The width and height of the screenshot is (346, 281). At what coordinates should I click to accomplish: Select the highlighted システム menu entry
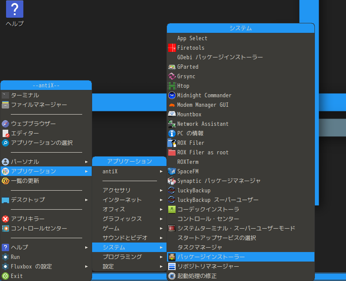tap(129, 247)
